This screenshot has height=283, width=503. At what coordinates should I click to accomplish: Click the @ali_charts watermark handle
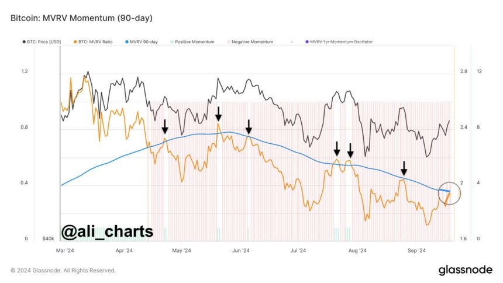[108, 232]
